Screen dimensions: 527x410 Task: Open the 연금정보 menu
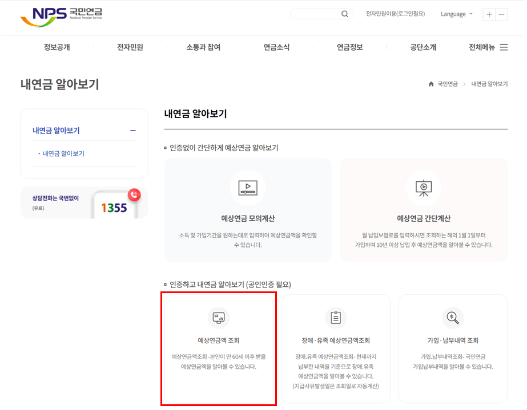(349, 47)
